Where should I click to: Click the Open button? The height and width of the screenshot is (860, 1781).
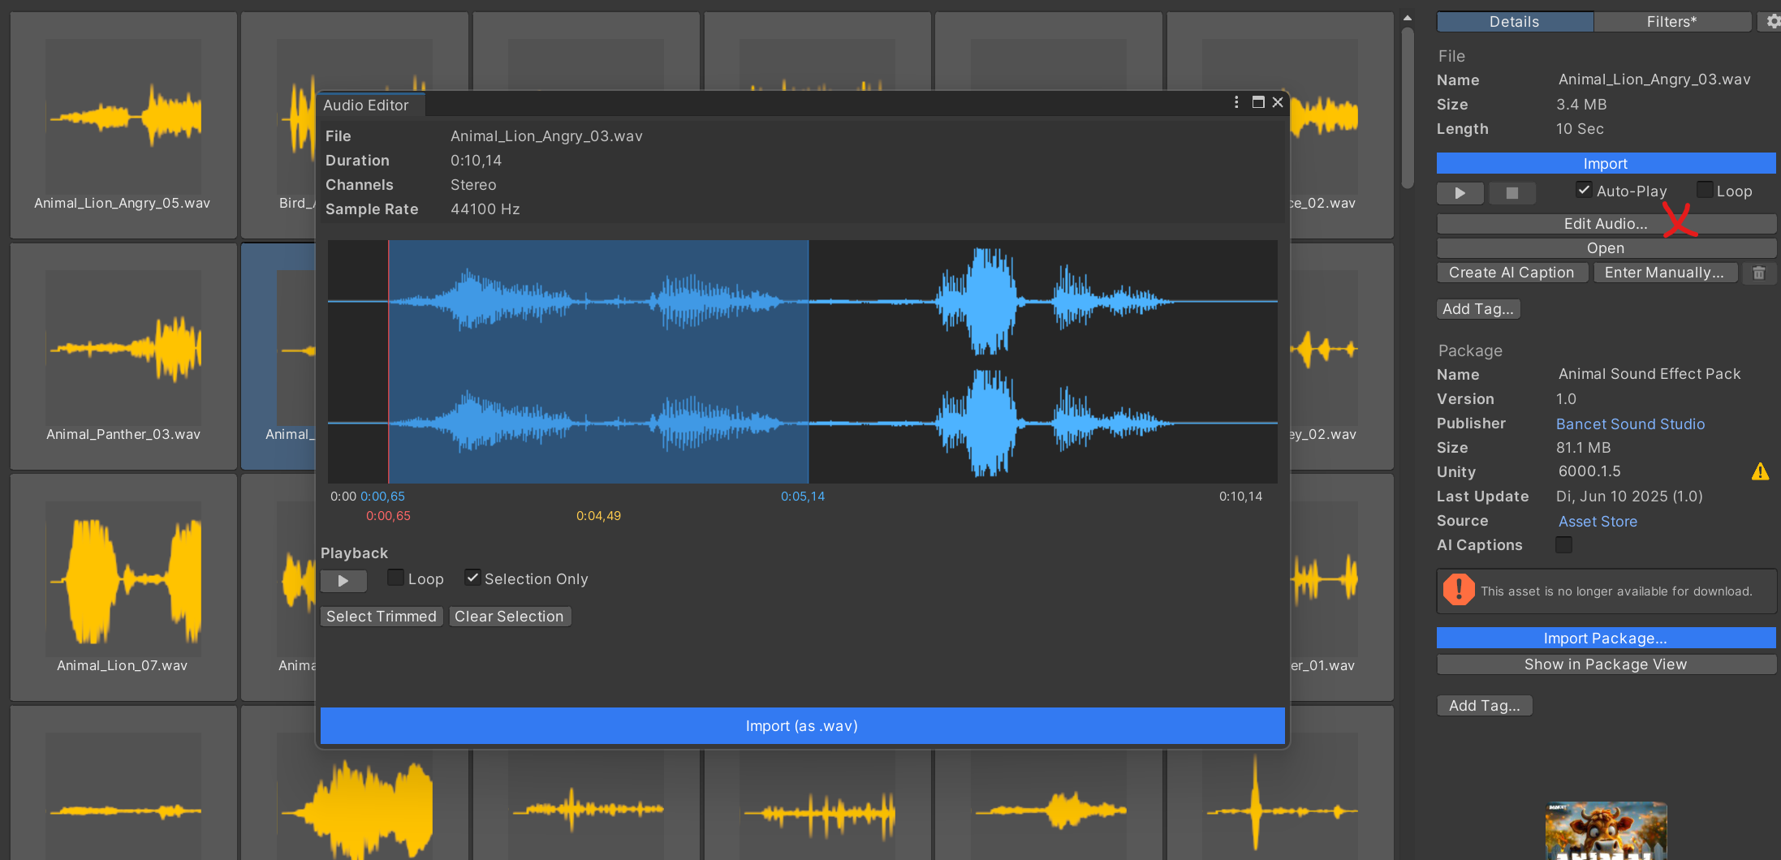point(1606,248)
